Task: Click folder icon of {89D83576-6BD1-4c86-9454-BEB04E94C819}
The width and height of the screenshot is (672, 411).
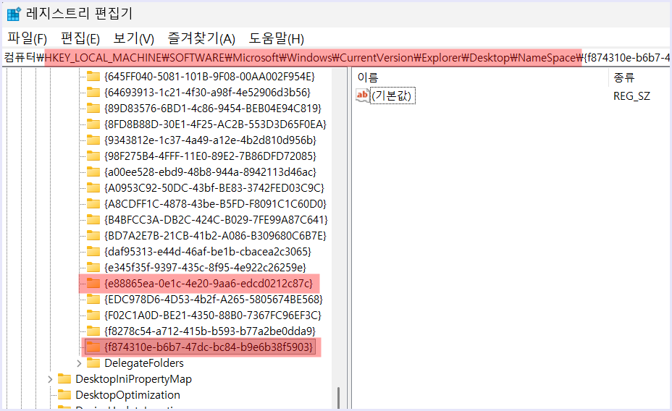Action: [x=93, y=108]
